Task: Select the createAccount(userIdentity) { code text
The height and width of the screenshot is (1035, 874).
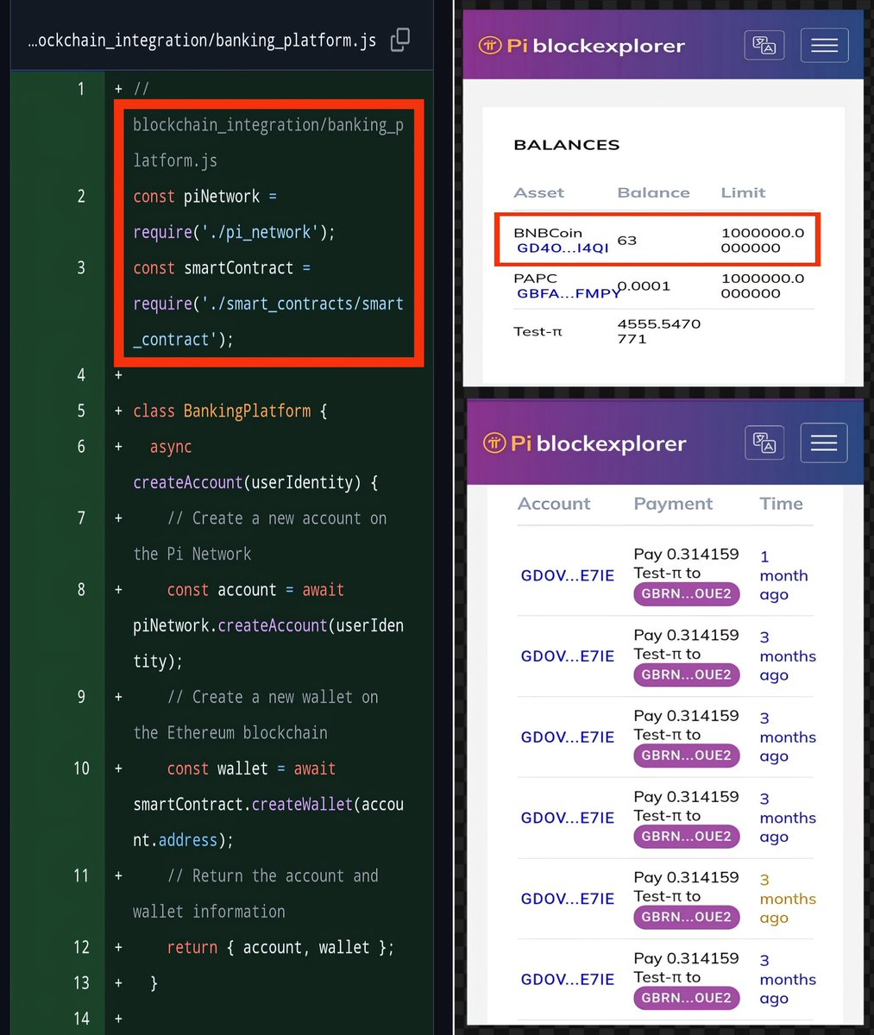Action: (x=255, y=483)
